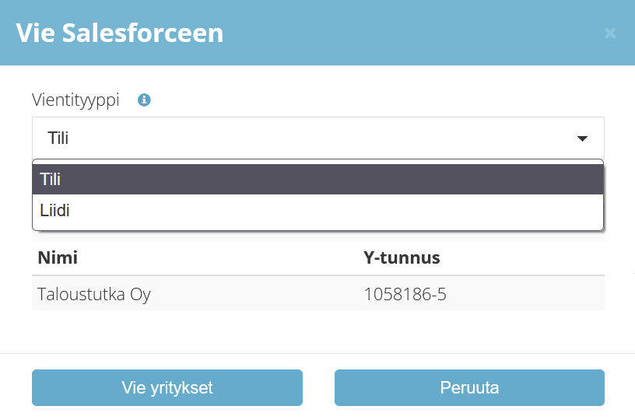The height and width of the screenshot is (420, 635).
Task: Click the empty space between footer buttons
Action: pyautogui.click(x=318, y=387)
